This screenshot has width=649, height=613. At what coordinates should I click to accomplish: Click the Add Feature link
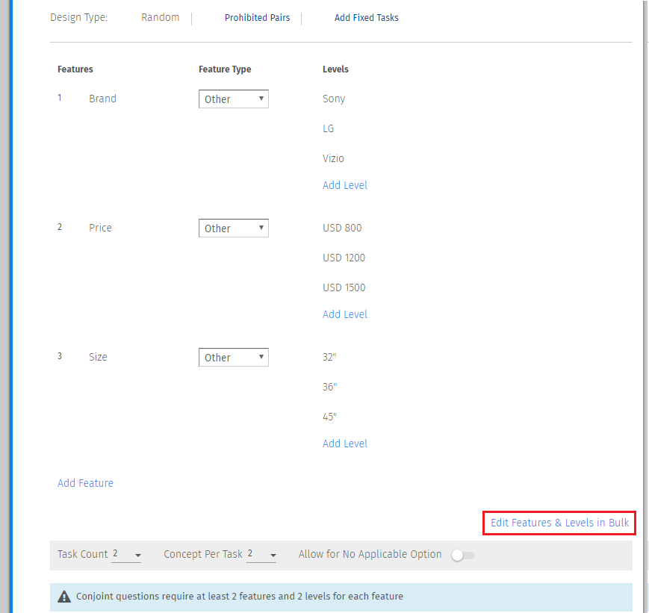(85, 483)
